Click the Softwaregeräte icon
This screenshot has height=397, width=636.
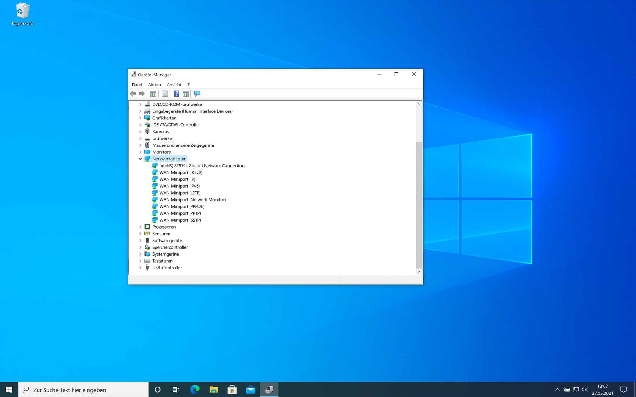pos(147,240)
